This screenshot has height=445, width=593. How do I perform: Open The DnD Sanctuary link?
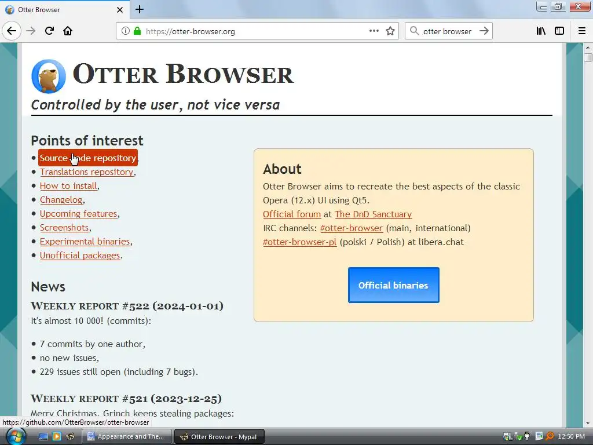[x=374, y=214]
